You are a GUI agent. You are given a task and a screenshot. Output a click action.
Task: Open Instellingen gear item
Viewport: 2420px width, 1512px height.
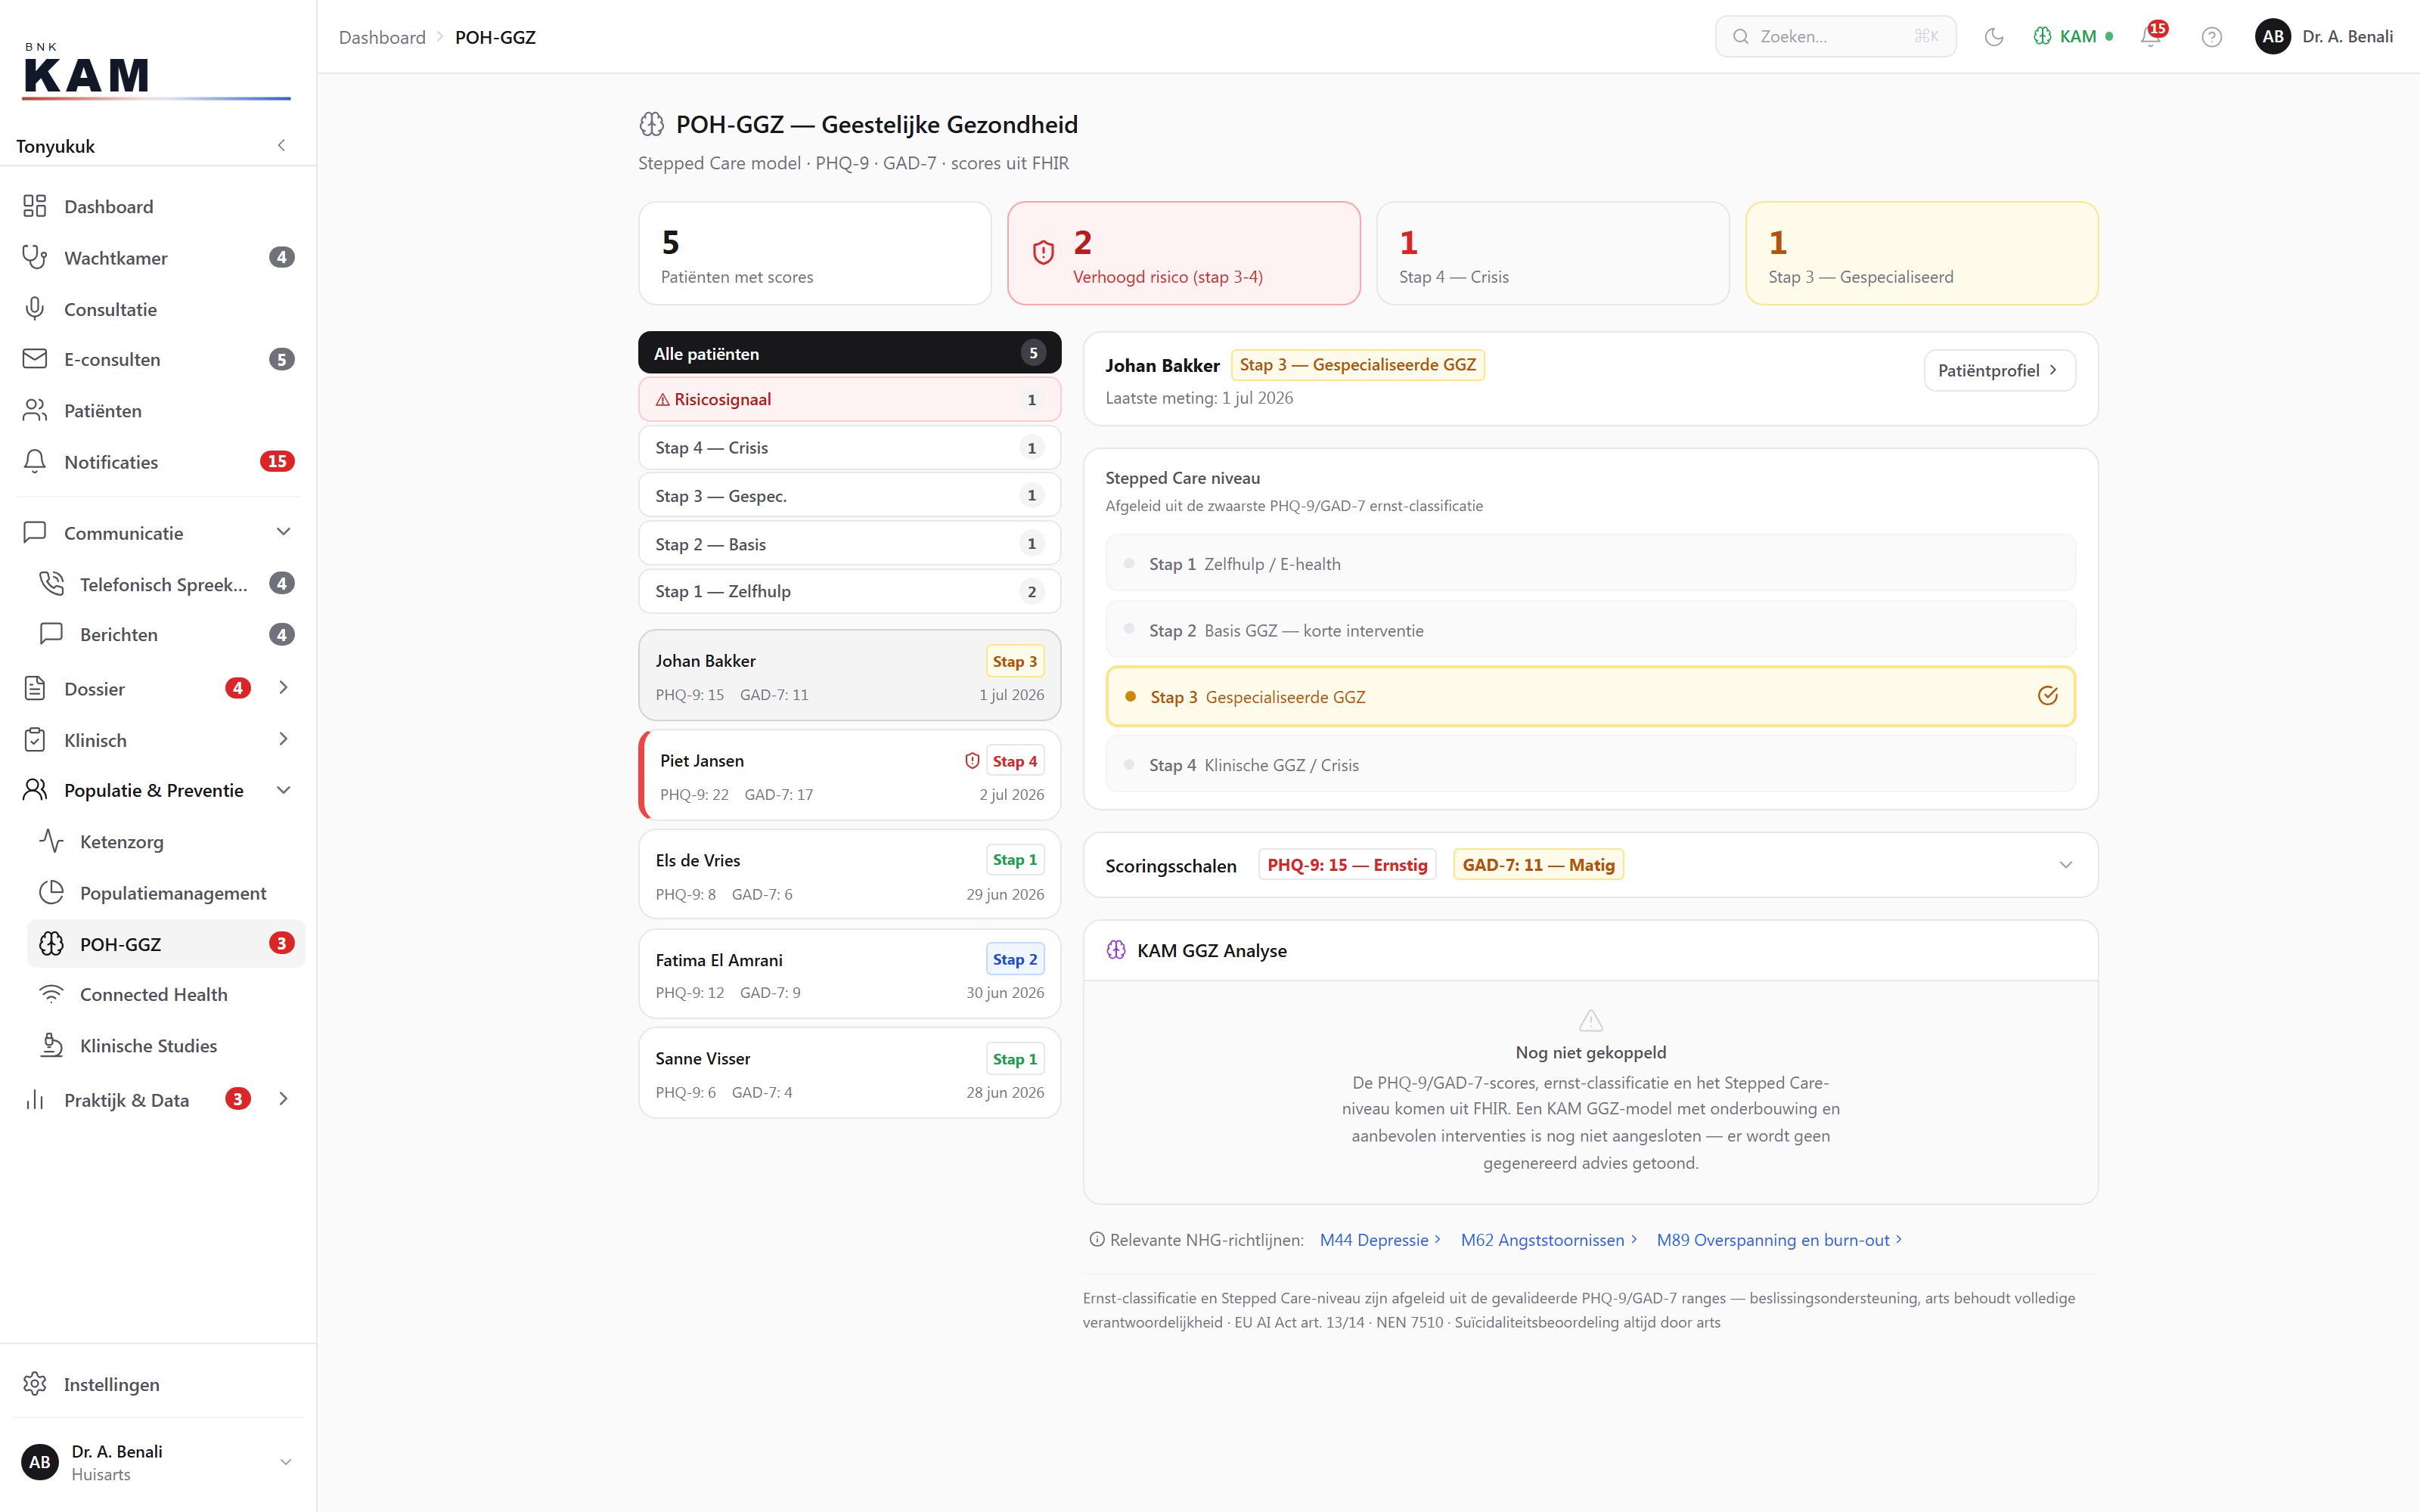click(158, 1384)
